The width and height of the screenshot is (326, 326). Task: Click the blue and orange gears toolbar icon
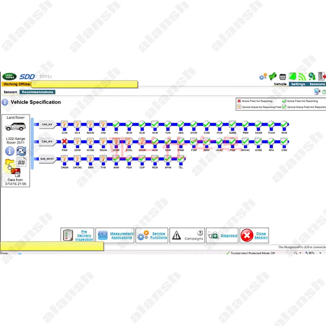(263, 76)
